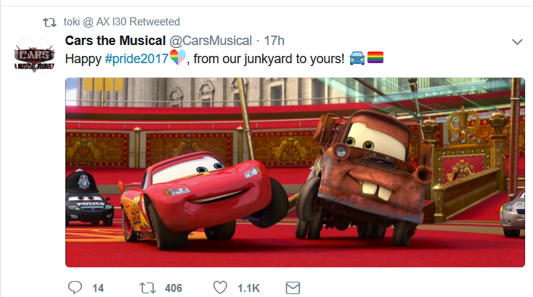Click the retweet arrows icon below tweet
533x297 pixels.
pos(147,288)
